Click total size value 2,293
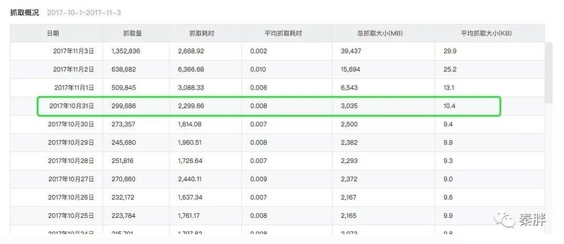 pos(350,161)
